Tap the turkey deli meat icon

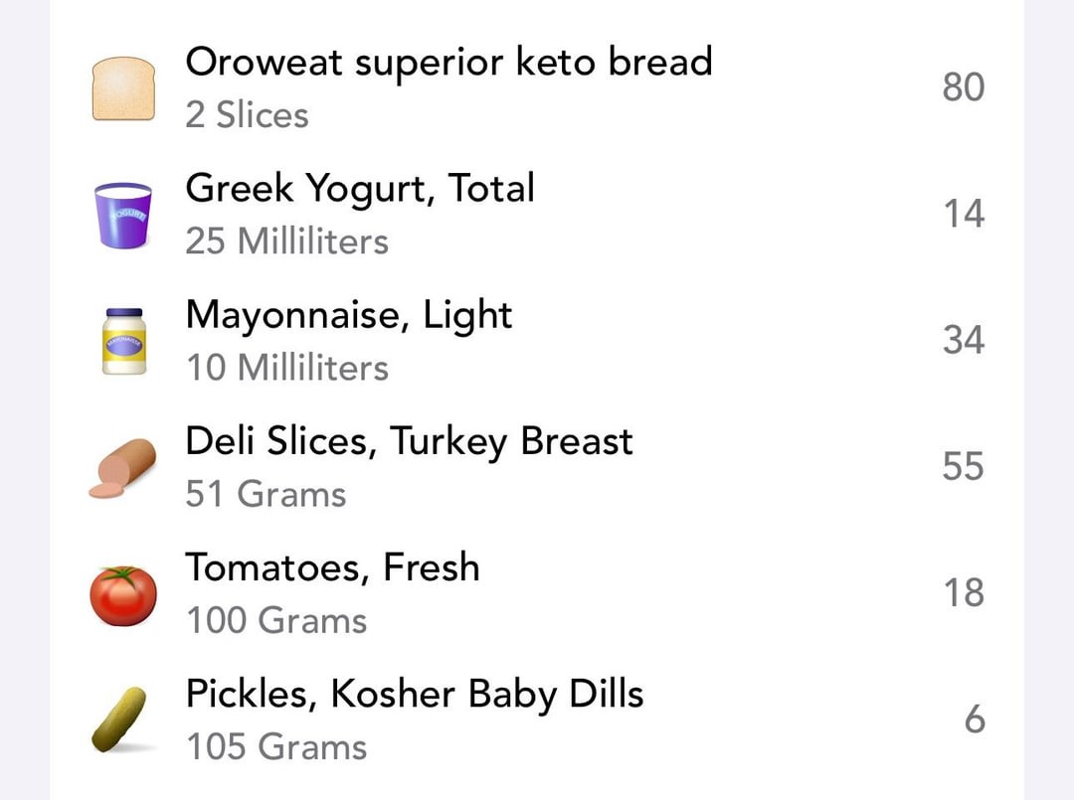pyautogui.click(x=122, y=468)
